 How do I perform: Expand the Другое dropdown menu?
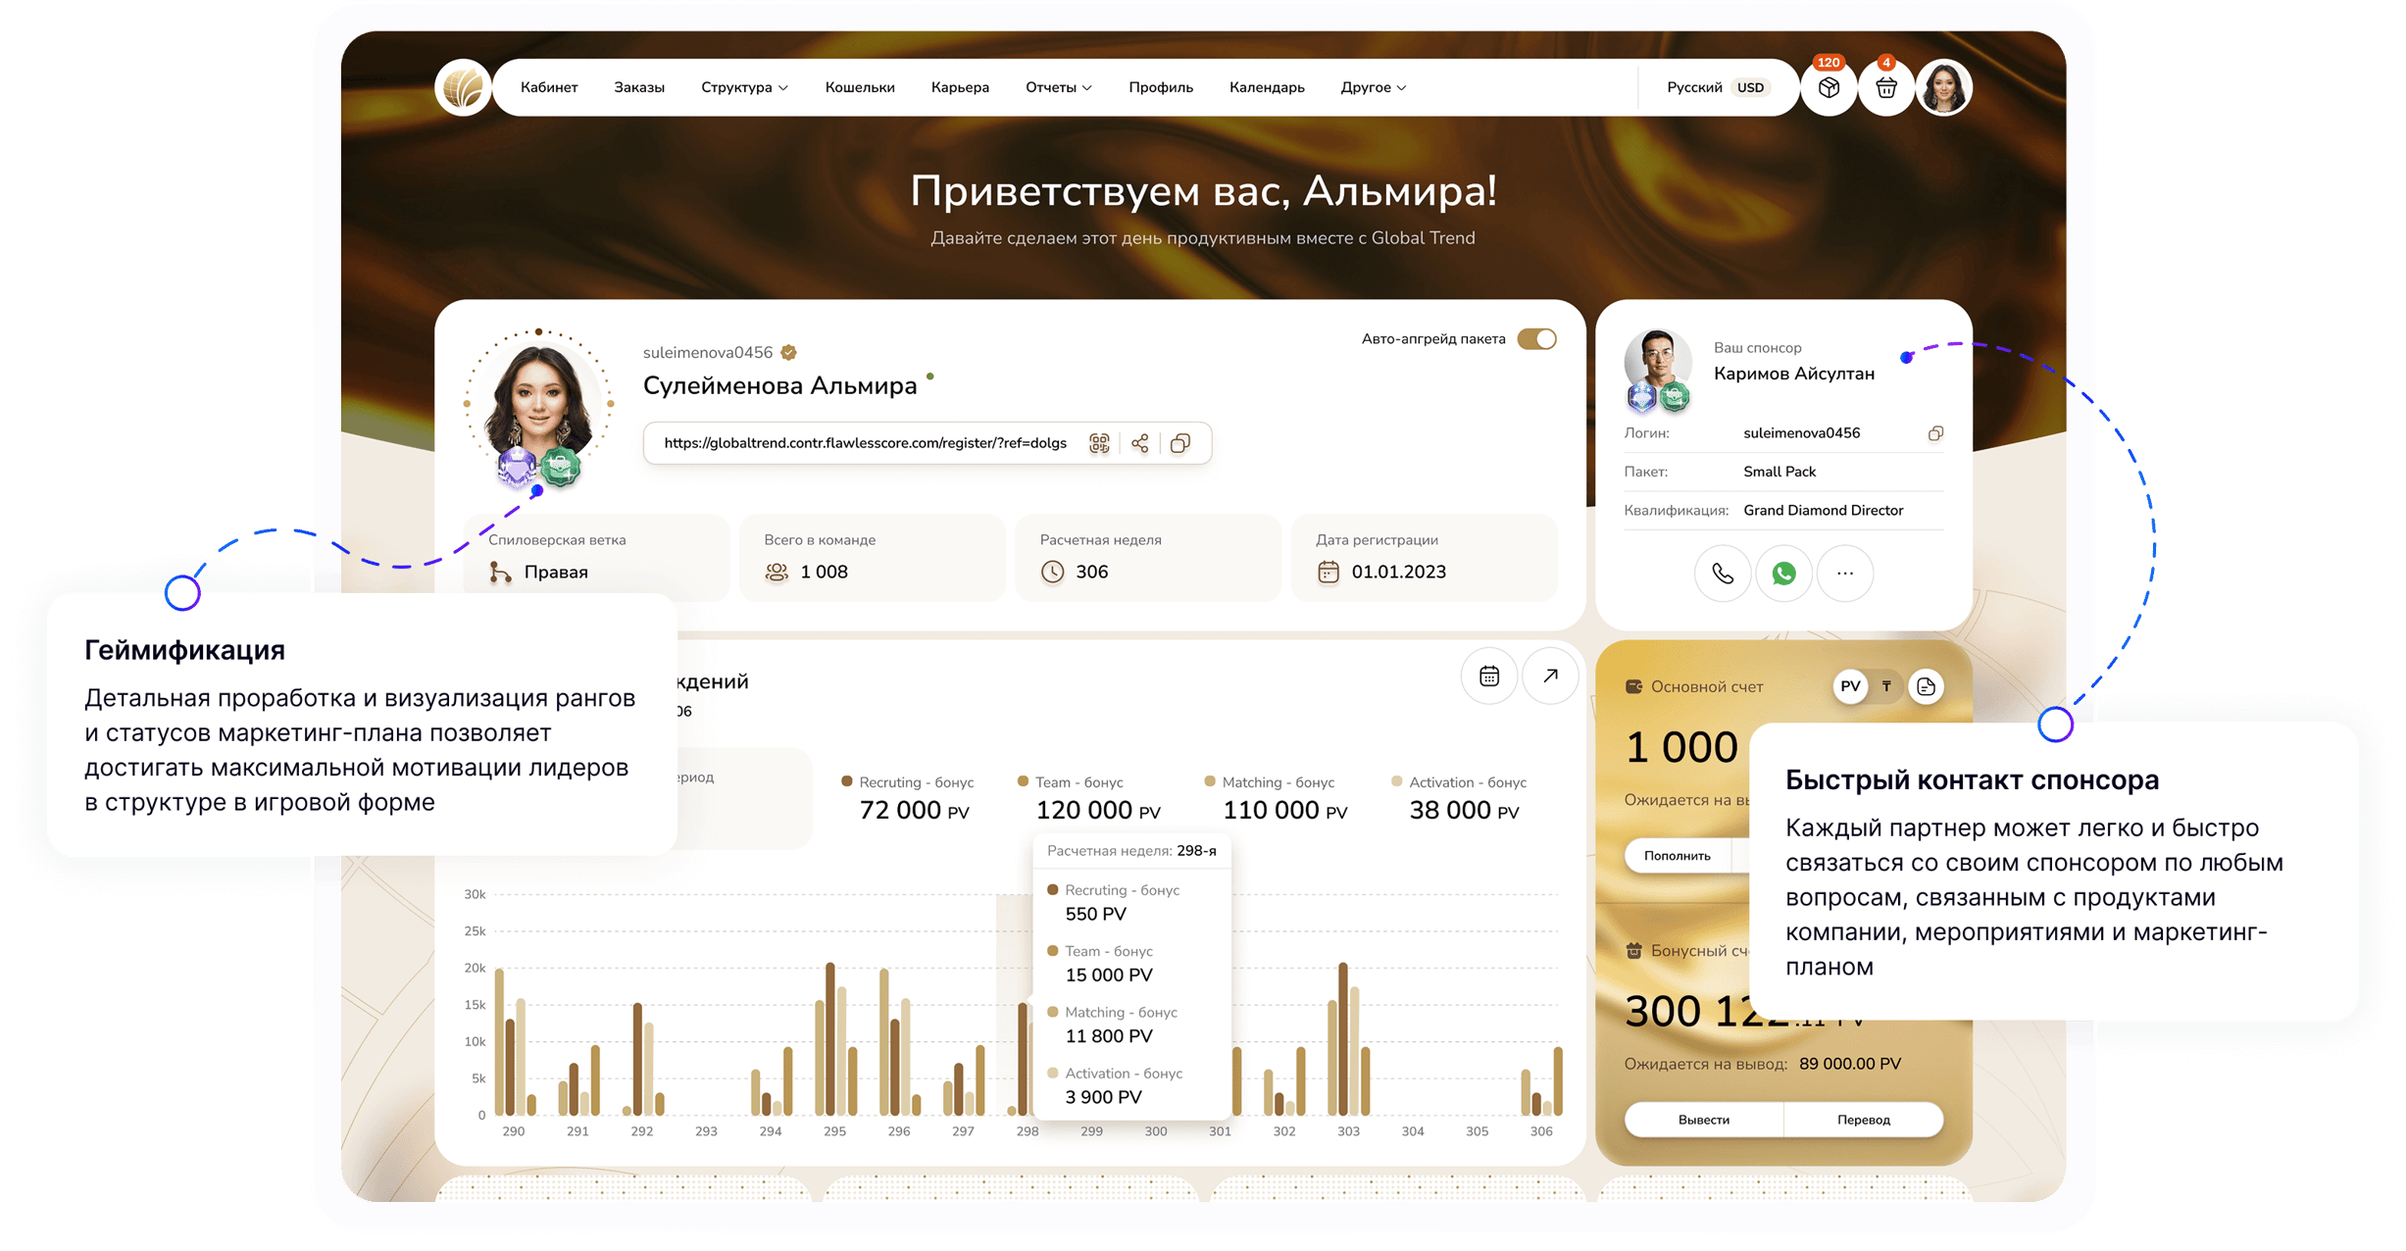1373,87
